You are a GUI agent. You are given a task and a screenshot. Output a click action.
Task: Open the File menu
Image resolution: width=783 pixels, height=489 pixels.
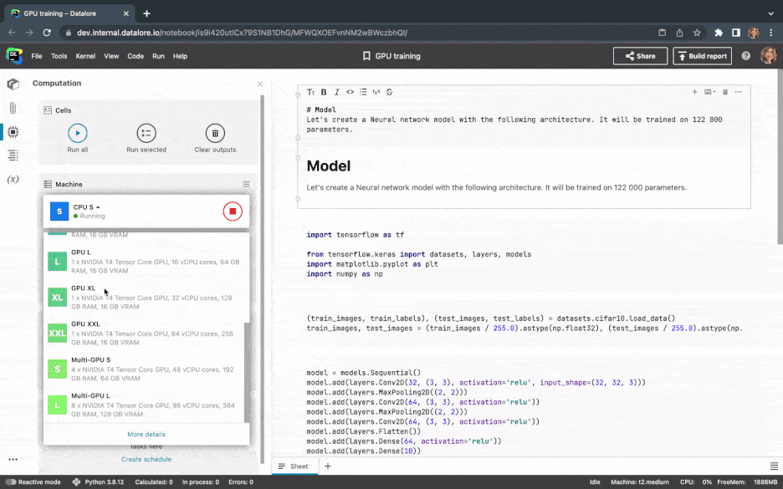tap(37, 56)
